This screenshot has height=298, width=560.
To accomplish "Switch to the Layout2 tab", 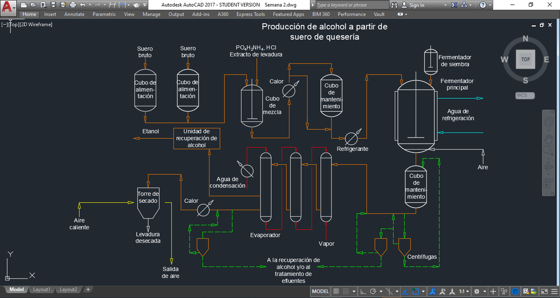I will [68, 290].
